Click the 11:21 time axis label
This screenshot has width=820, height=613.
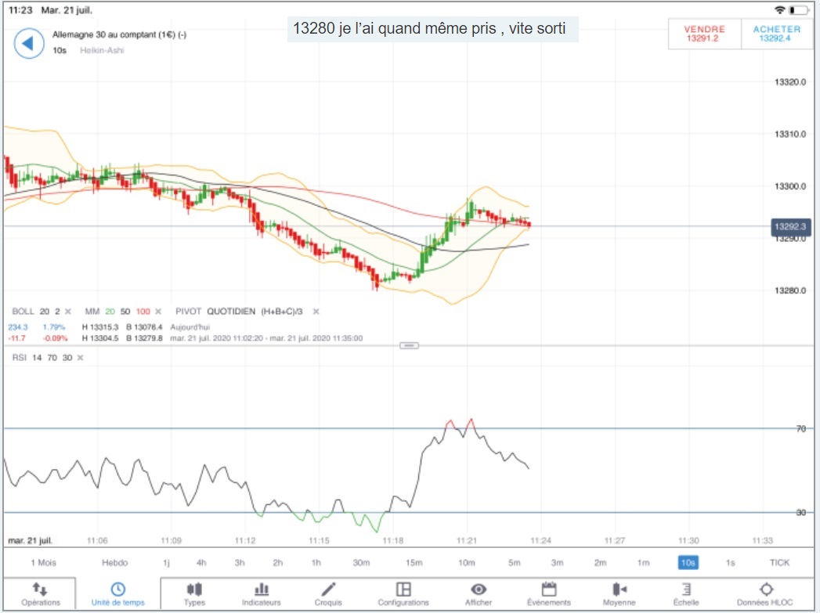click(x=467, y=541)
